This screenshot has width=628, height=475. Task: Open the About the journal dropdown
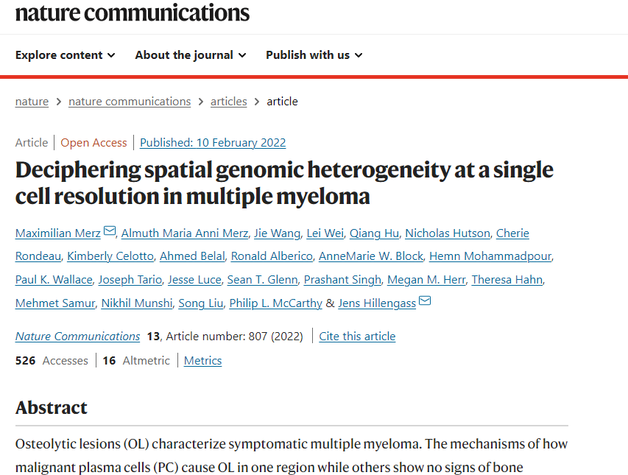click(191, 55)
